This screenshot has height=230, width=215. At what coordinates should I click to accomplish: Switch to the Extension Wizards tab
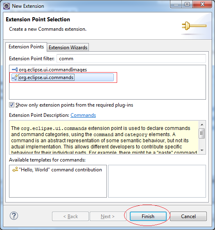click(68, 48)
